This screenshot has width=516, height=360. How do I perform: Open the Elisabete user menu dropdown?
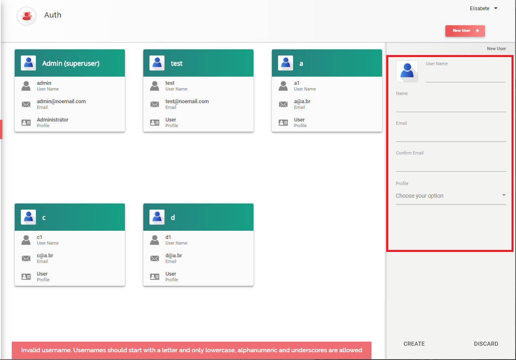484,9
